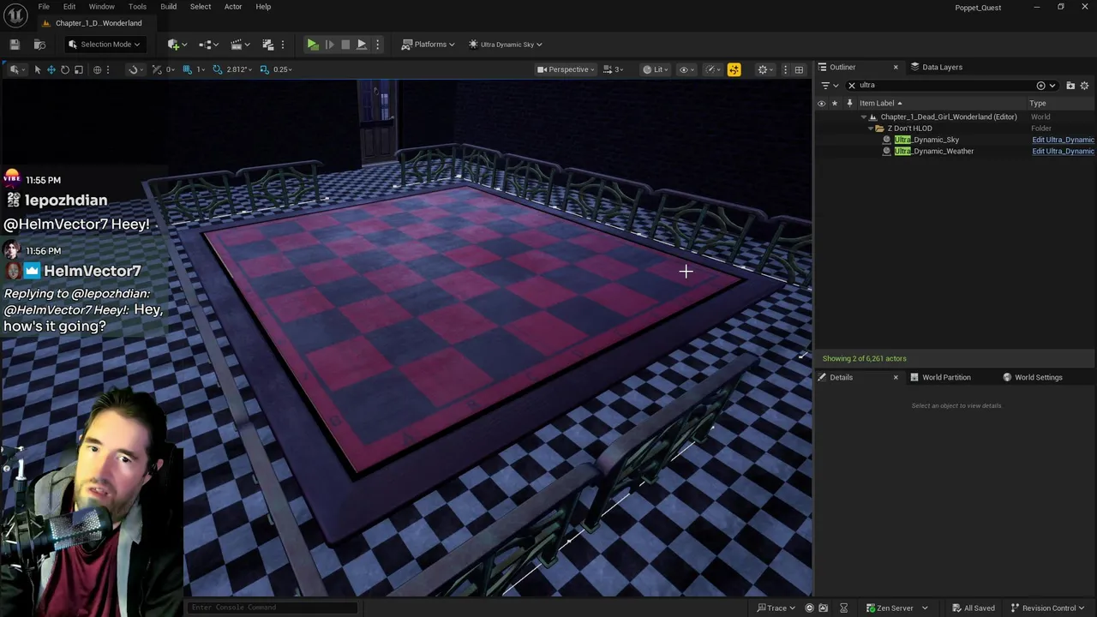Open viewport settings gear menu
The width and height of the screenshot is (1097, 617).
[x=764, y=69]
